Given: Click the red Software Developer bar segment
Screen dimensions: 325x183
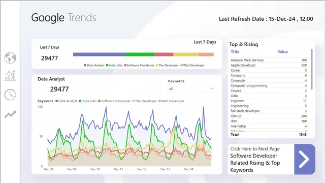Looking at the screenshot, I should click(164, 54).
